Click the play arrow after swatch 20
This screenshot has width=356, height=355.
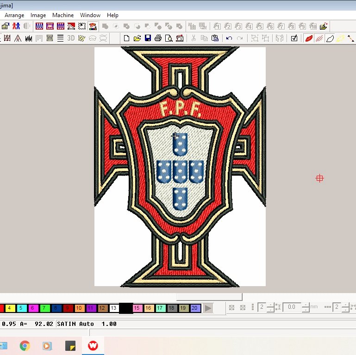(x=208, y=308)
